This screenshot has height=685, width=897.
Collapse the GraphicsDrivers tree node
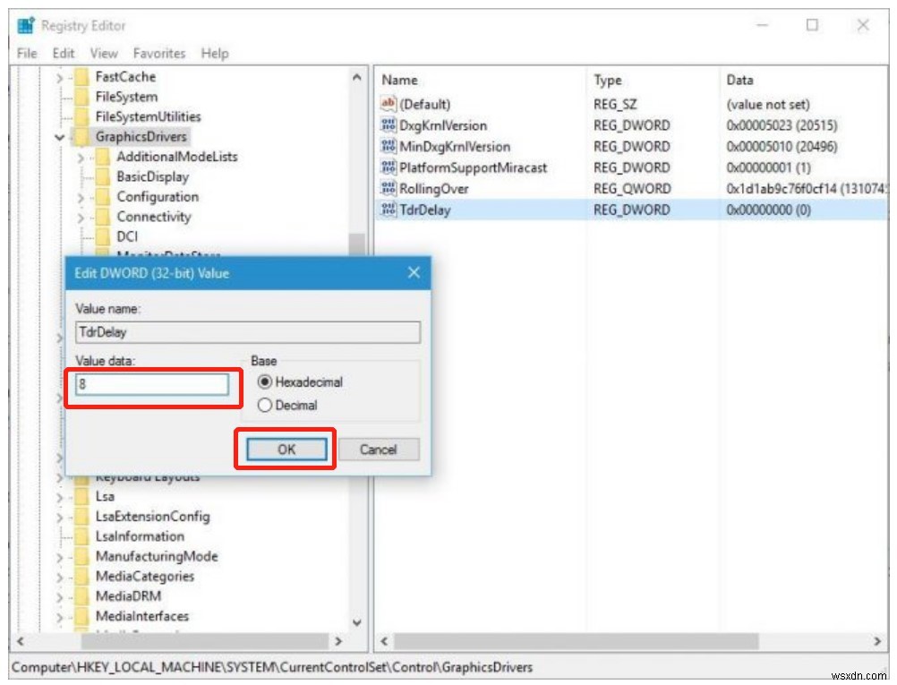coord(59,137)
